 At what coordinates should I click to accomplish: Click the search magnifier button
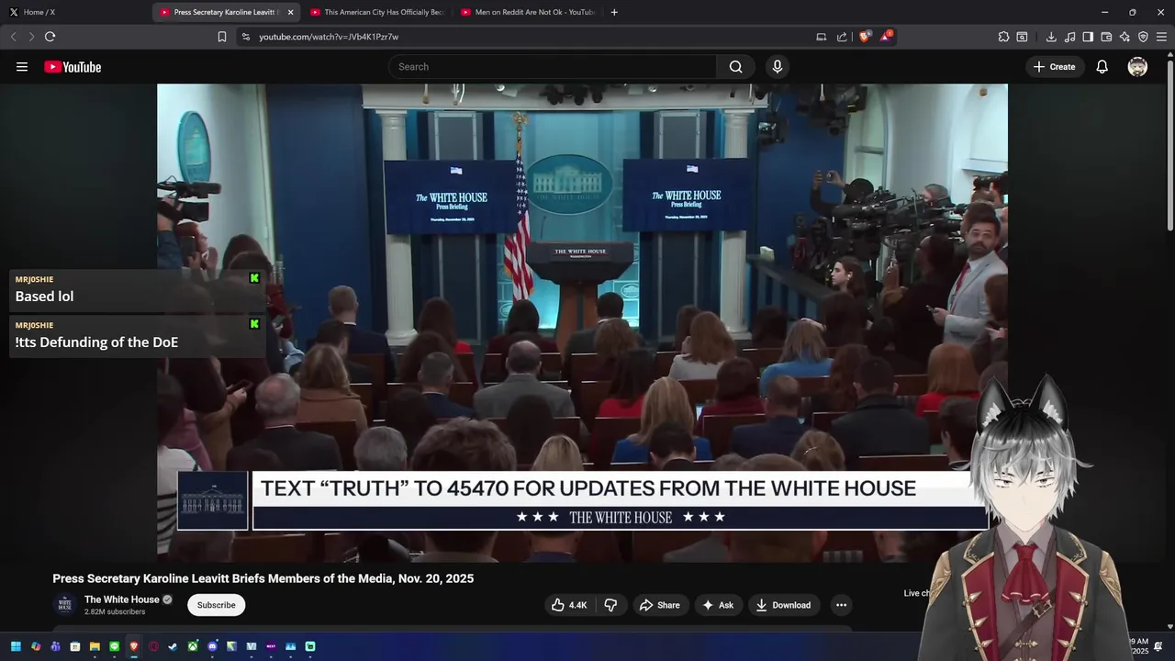click(735, 67)
